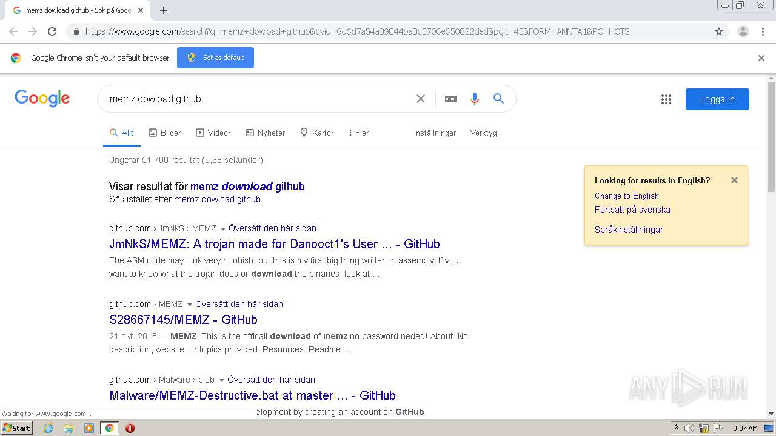Switch to Videor tab

[x=213, y=133]
